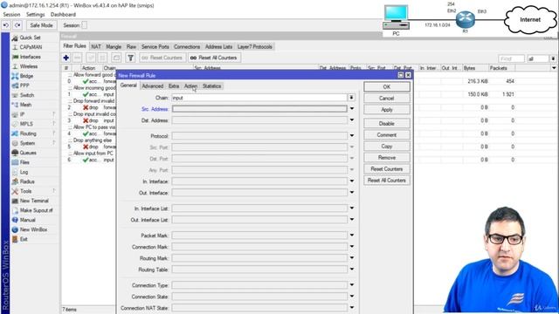Switch to the Statistics tab

click(211, 86)
